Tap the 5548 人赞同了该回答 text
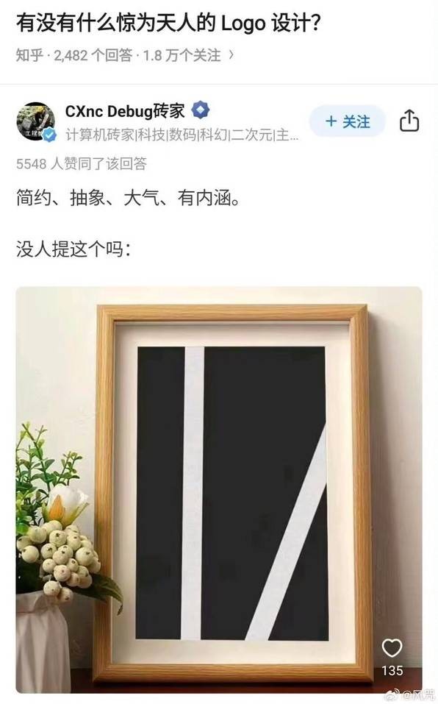Image resolution: width=438 pixels, height=704 pixels. (82, 163)
